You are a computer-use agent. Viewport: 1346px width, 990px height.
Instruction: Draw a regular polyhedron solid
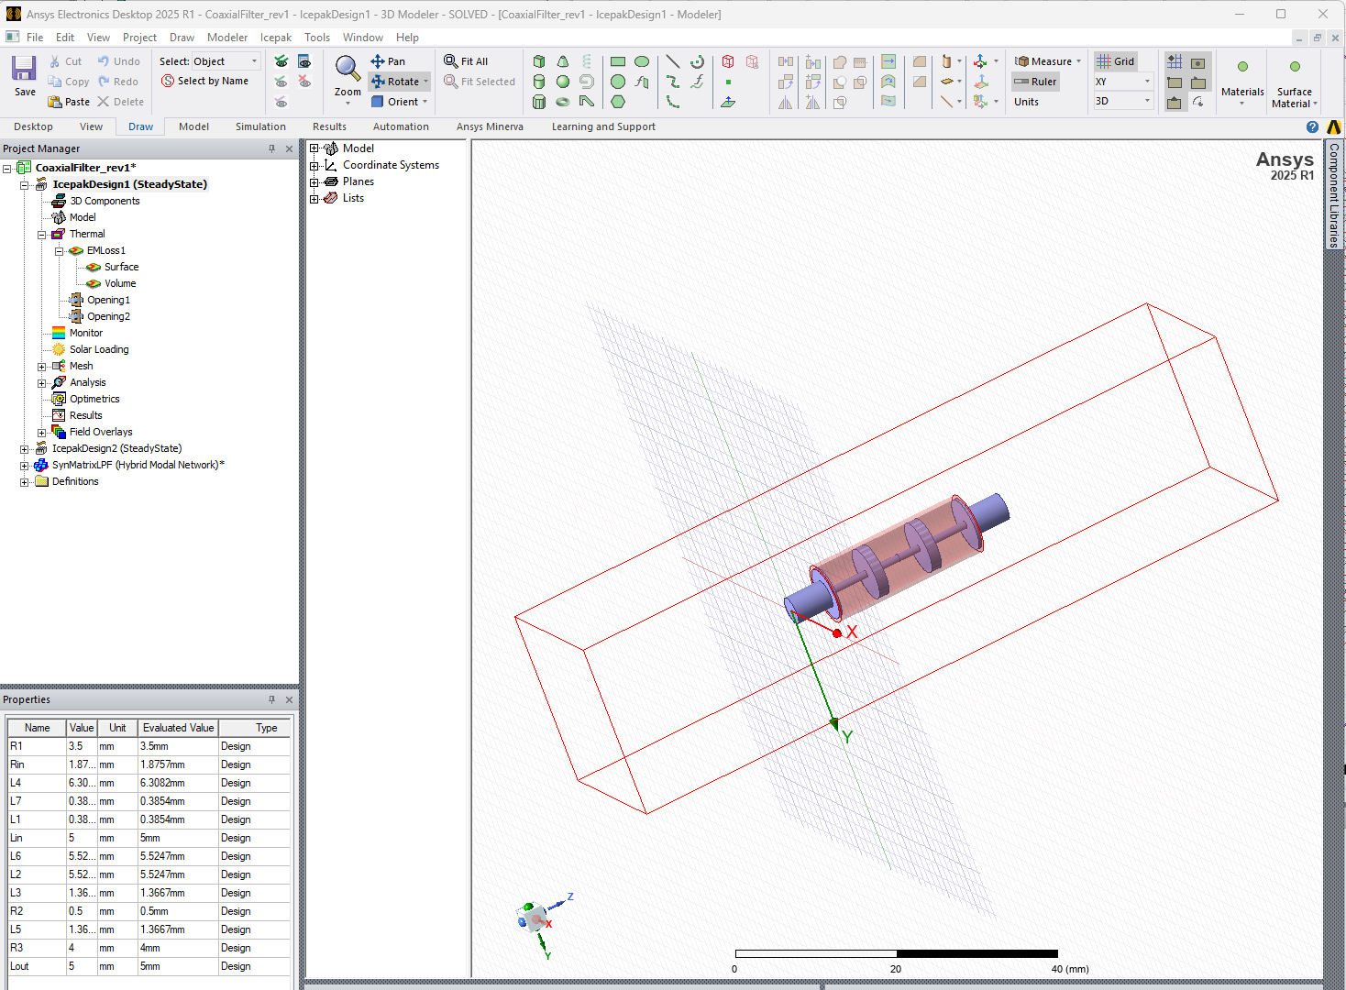539,102
